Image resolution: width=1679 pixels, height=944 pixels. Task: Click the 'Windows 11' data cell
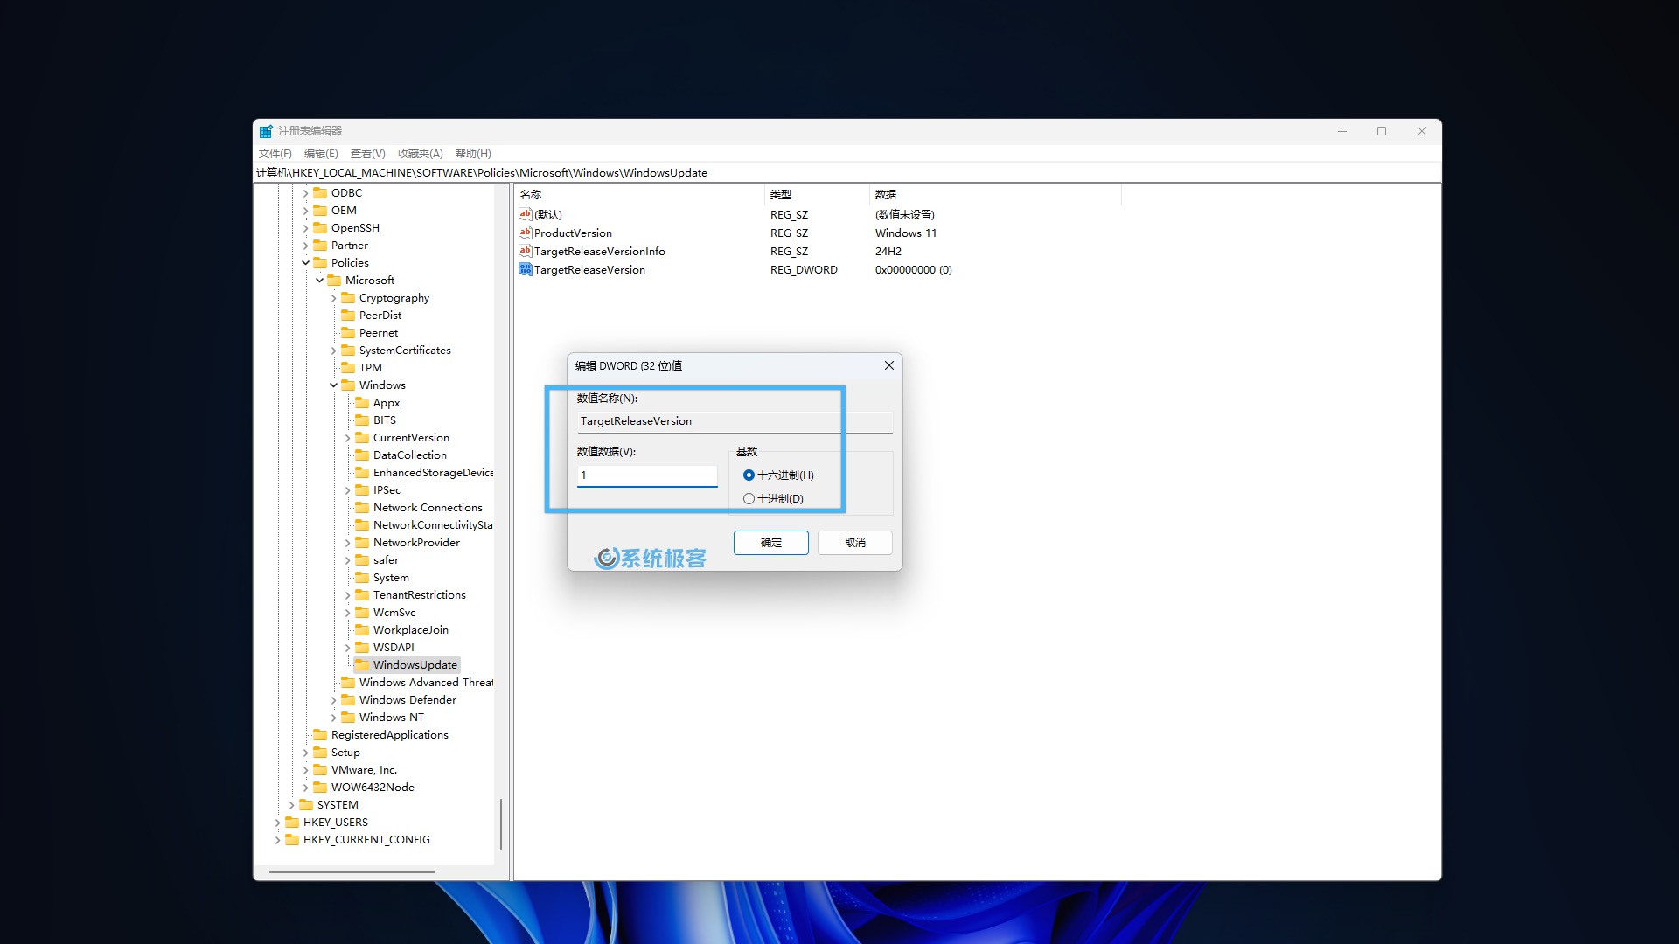click(x=906, y=233)
